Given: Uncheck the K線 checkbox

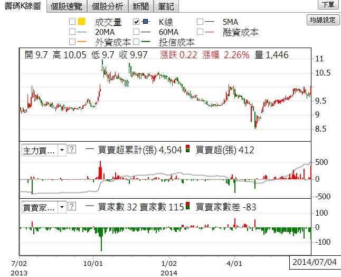Looking at the screenshot, I should pos(136,22).
